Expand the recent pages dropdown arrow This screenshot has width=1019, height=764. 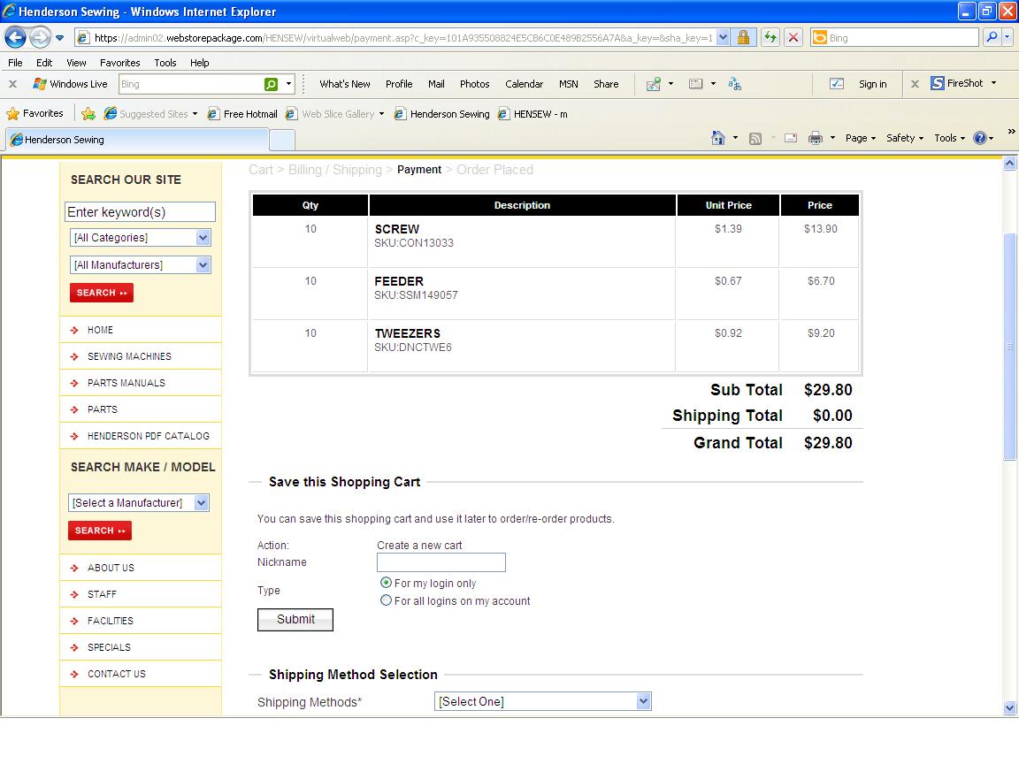60,38
